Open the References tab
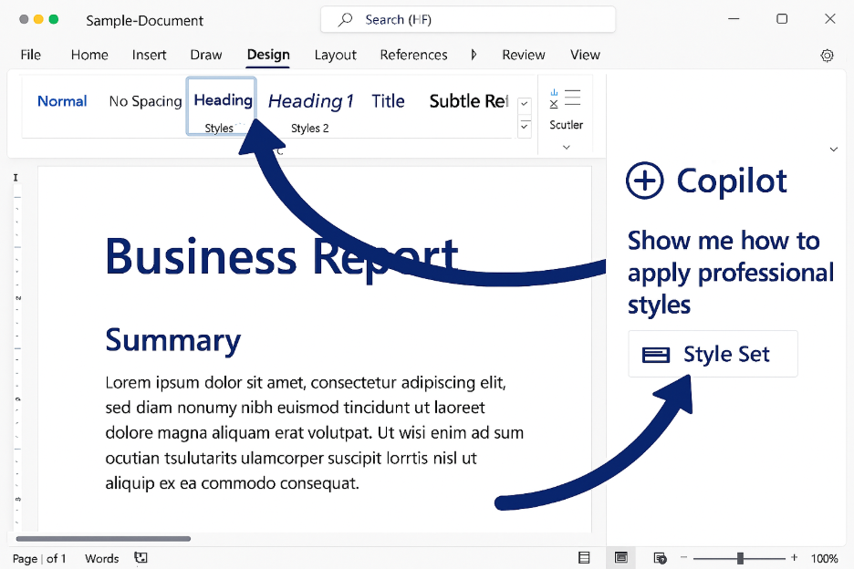This screenshot has height=569, width=854. 413,55
